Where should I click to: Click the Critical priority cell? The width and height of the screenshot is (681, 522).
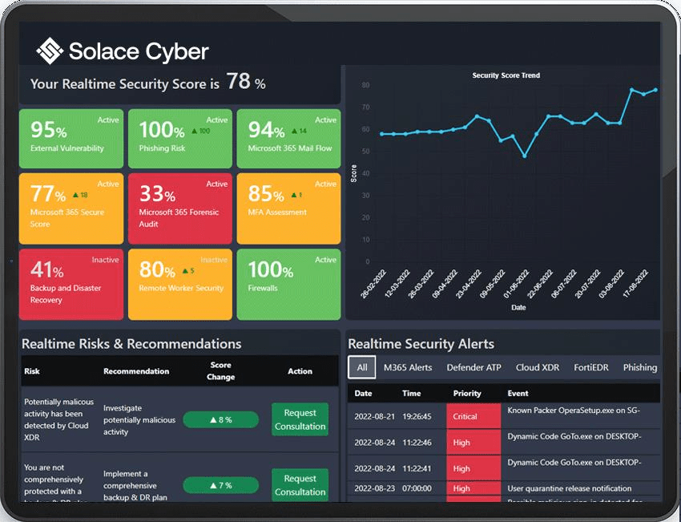pos(473,416)
